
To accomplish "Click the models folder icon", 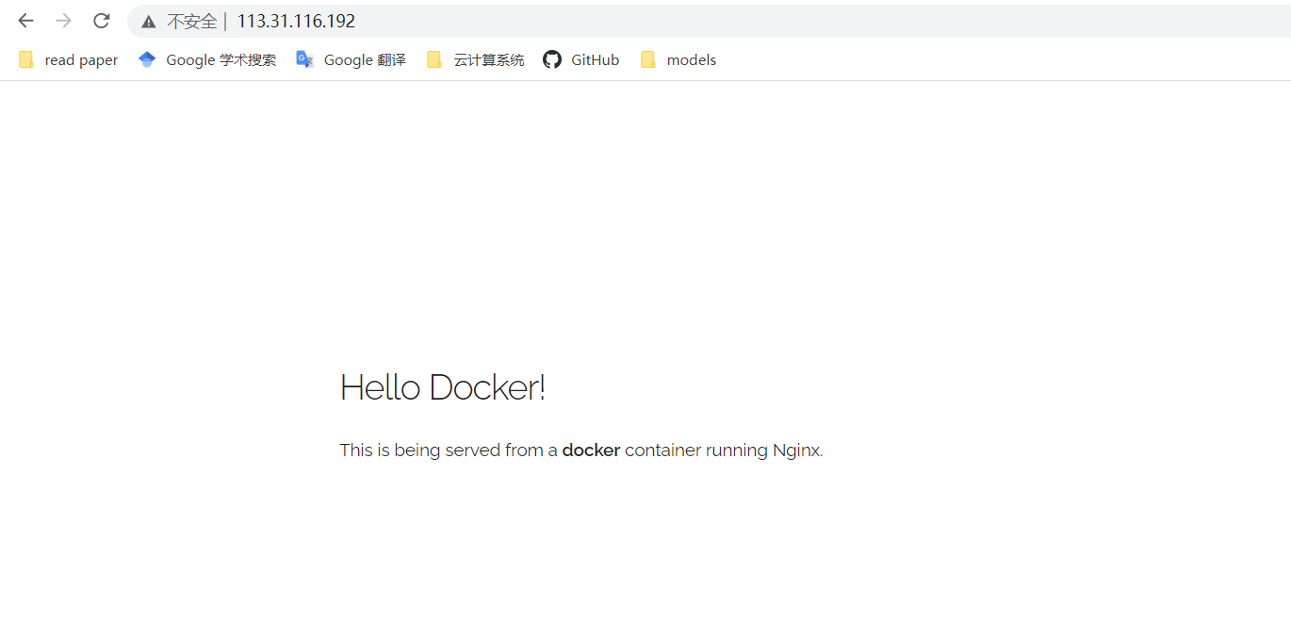I will click(x=647, y=60).
